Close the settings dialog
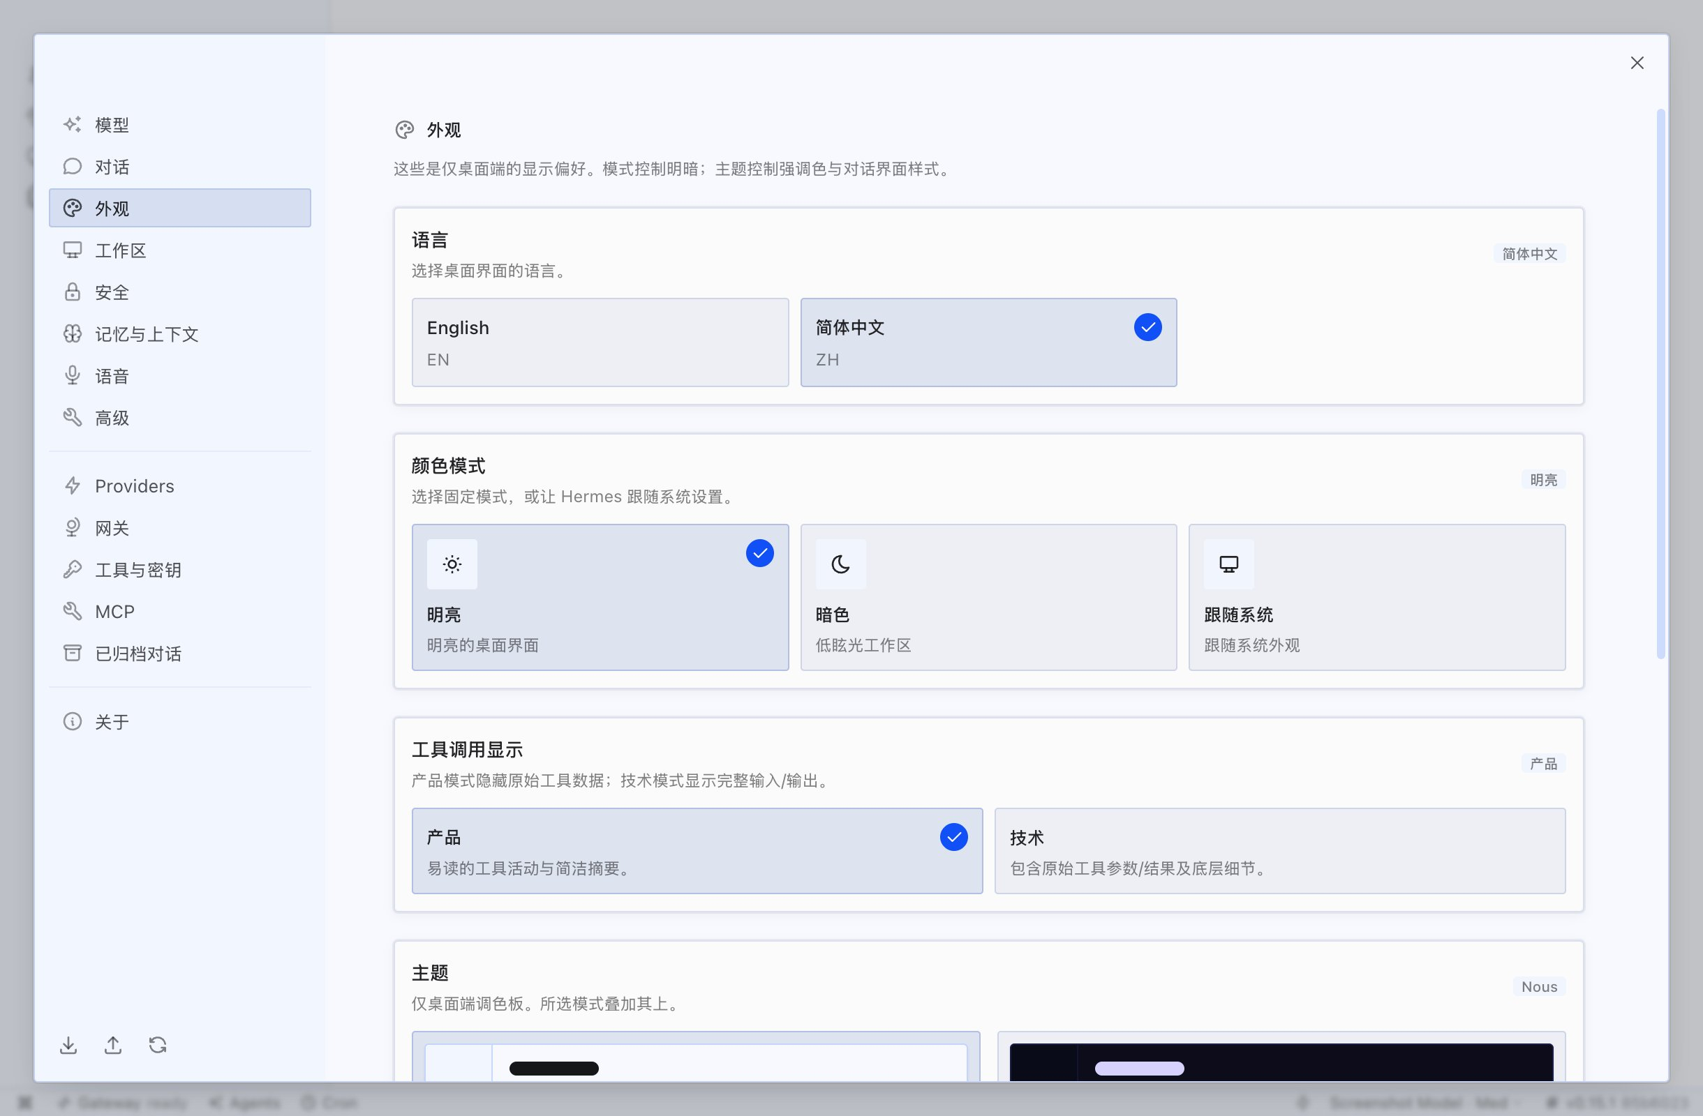 (1637, 63)
